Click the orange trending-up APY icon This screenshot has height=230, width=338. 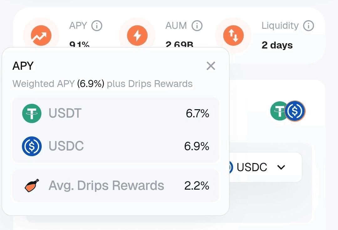coord(41,36)
